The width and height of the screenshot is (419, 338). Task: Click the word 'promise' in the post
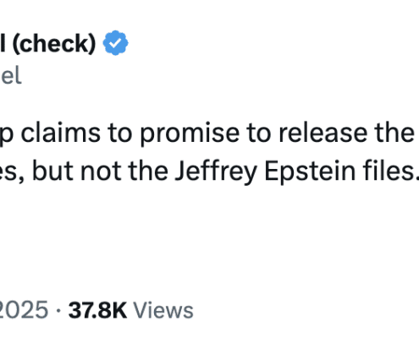190,134
